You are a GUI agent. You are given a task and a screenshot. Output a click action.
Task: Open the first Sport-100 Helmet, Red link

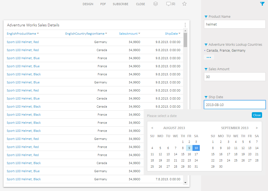23,42
